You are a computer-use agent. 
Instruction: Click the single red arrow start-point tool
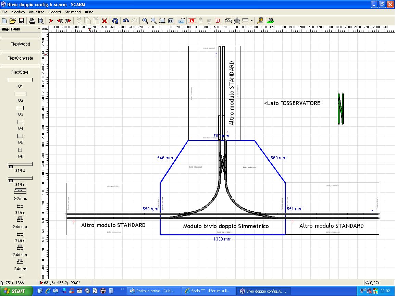click(51, 21)
